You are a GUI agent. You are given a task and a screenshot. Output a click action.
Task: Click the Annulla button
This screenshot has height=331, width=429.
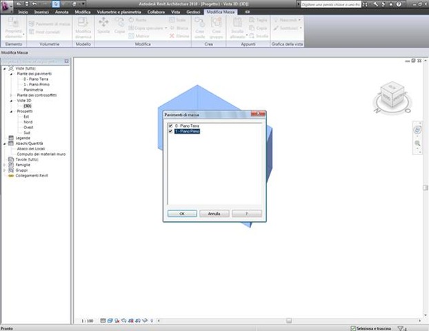coord(214,213)
